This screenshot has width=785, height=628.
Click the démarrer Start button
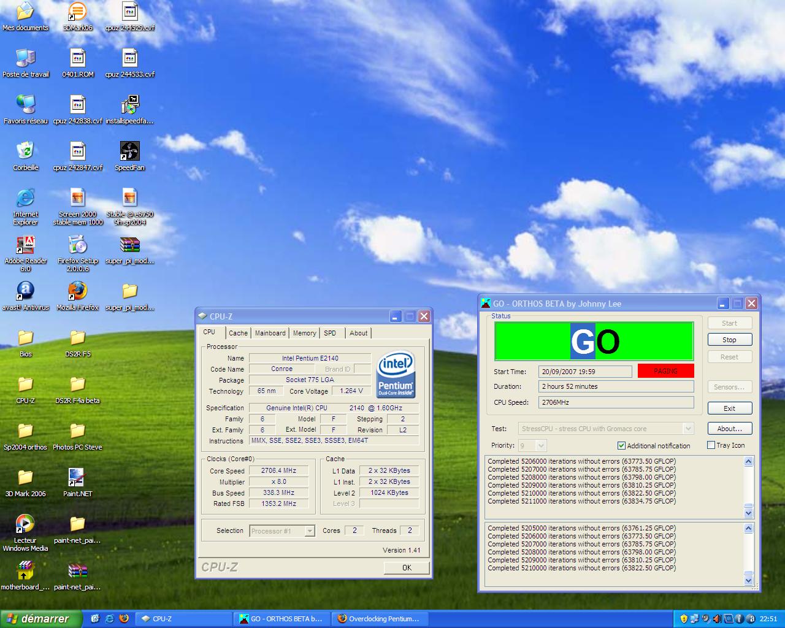[40, 619]
